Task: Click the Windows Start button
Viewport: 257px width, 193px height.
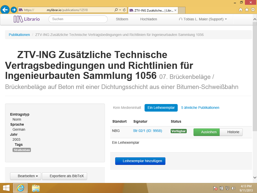Action: coord(6,188)
